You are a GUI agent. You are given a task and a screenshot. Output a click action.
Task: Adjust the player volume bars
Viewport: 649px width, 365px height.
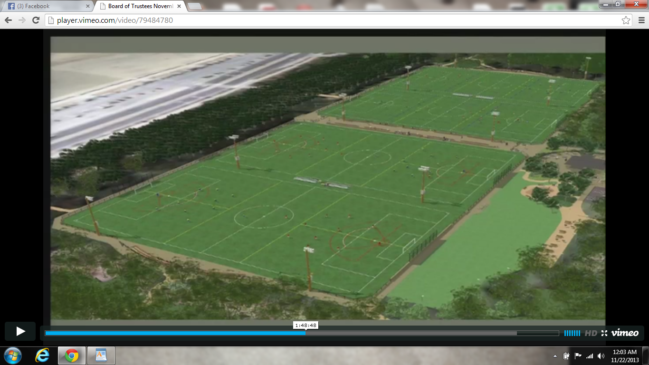572,333
